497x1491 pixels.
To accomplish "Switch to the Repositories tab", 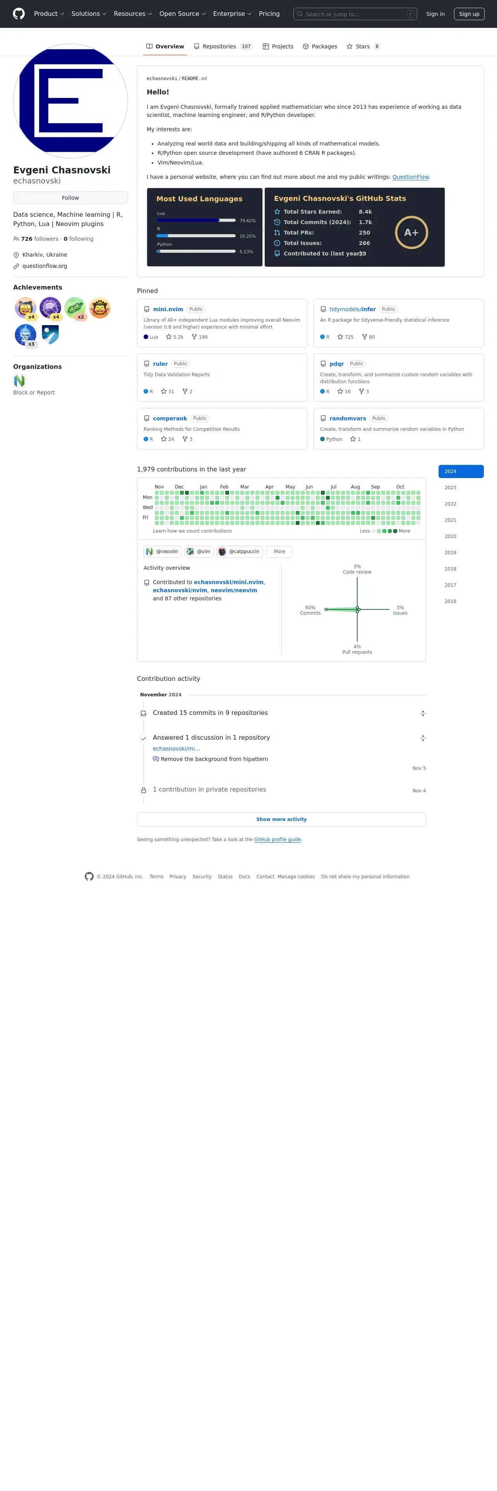I will [x=223, y=46].
